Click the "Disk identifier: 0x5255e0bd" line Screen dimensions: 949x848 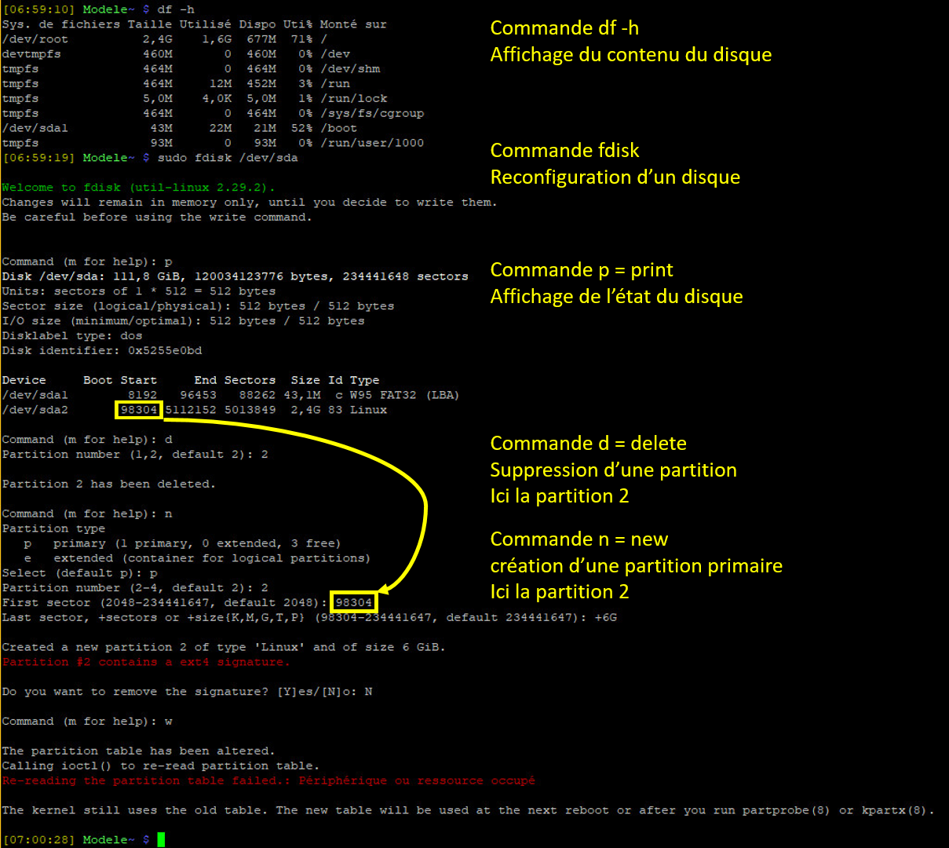(102, 350)
